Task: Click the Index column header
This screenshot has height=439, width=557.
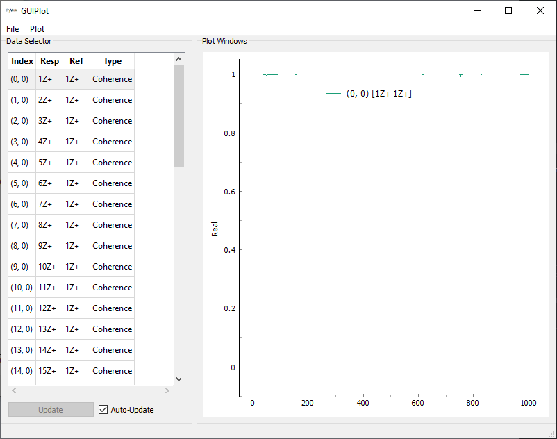Action: [x=22, y=61]
